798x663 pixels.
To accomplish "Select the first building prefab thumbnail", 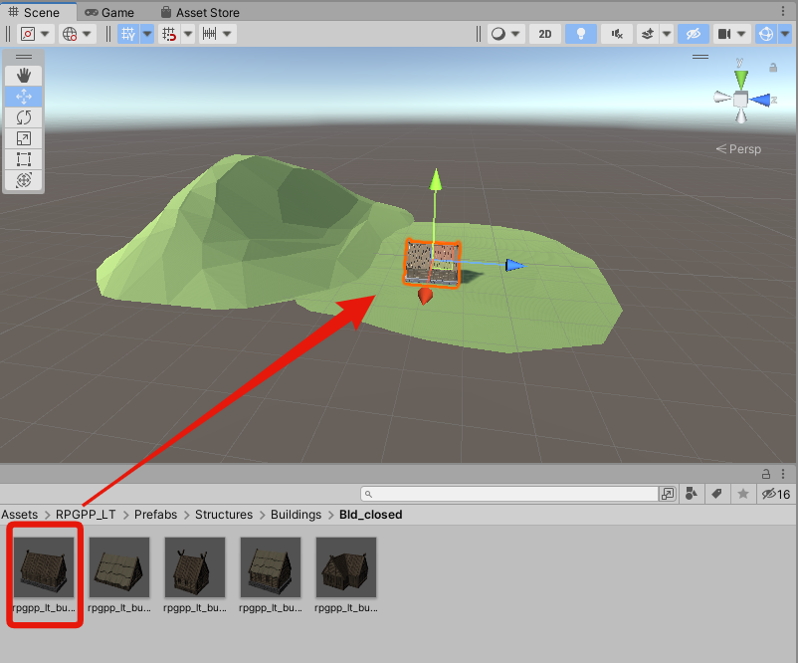I will (x=44, y=567).
